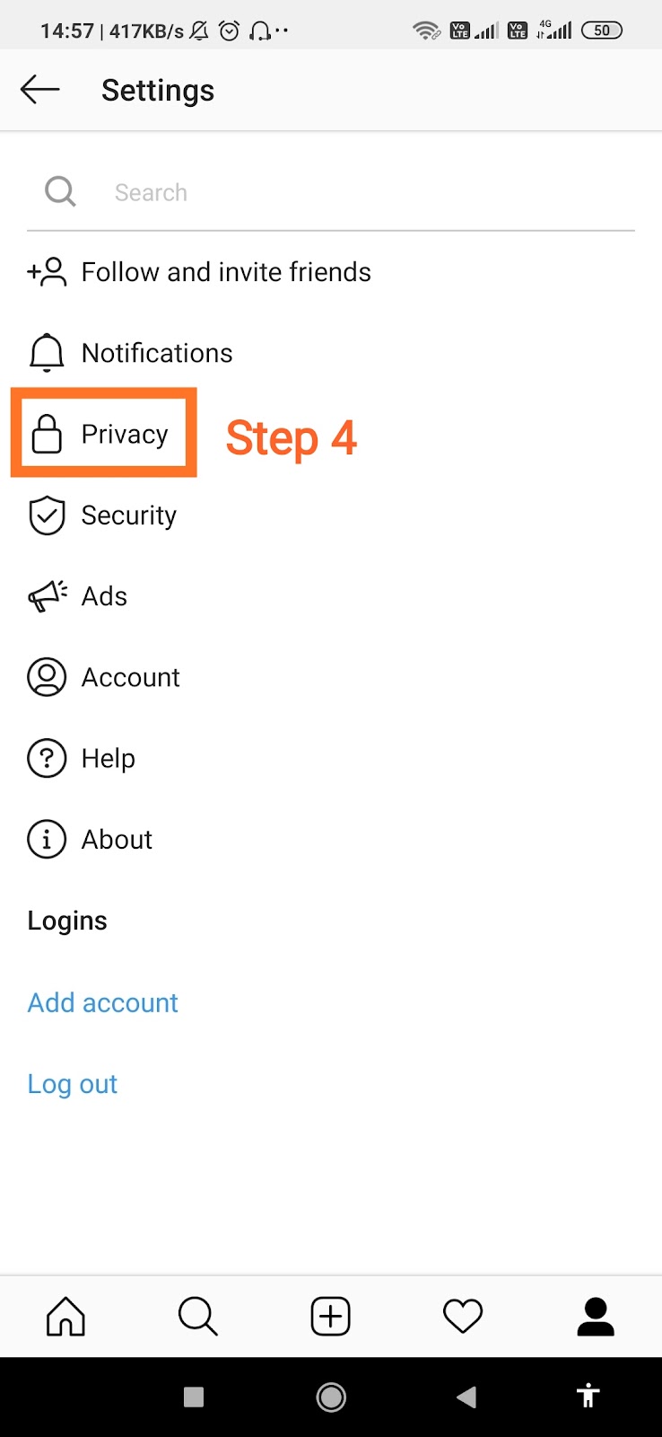Screen dimensions: 662x1437
Task: Open Follow and invite friends
Action: coord(225,272)
